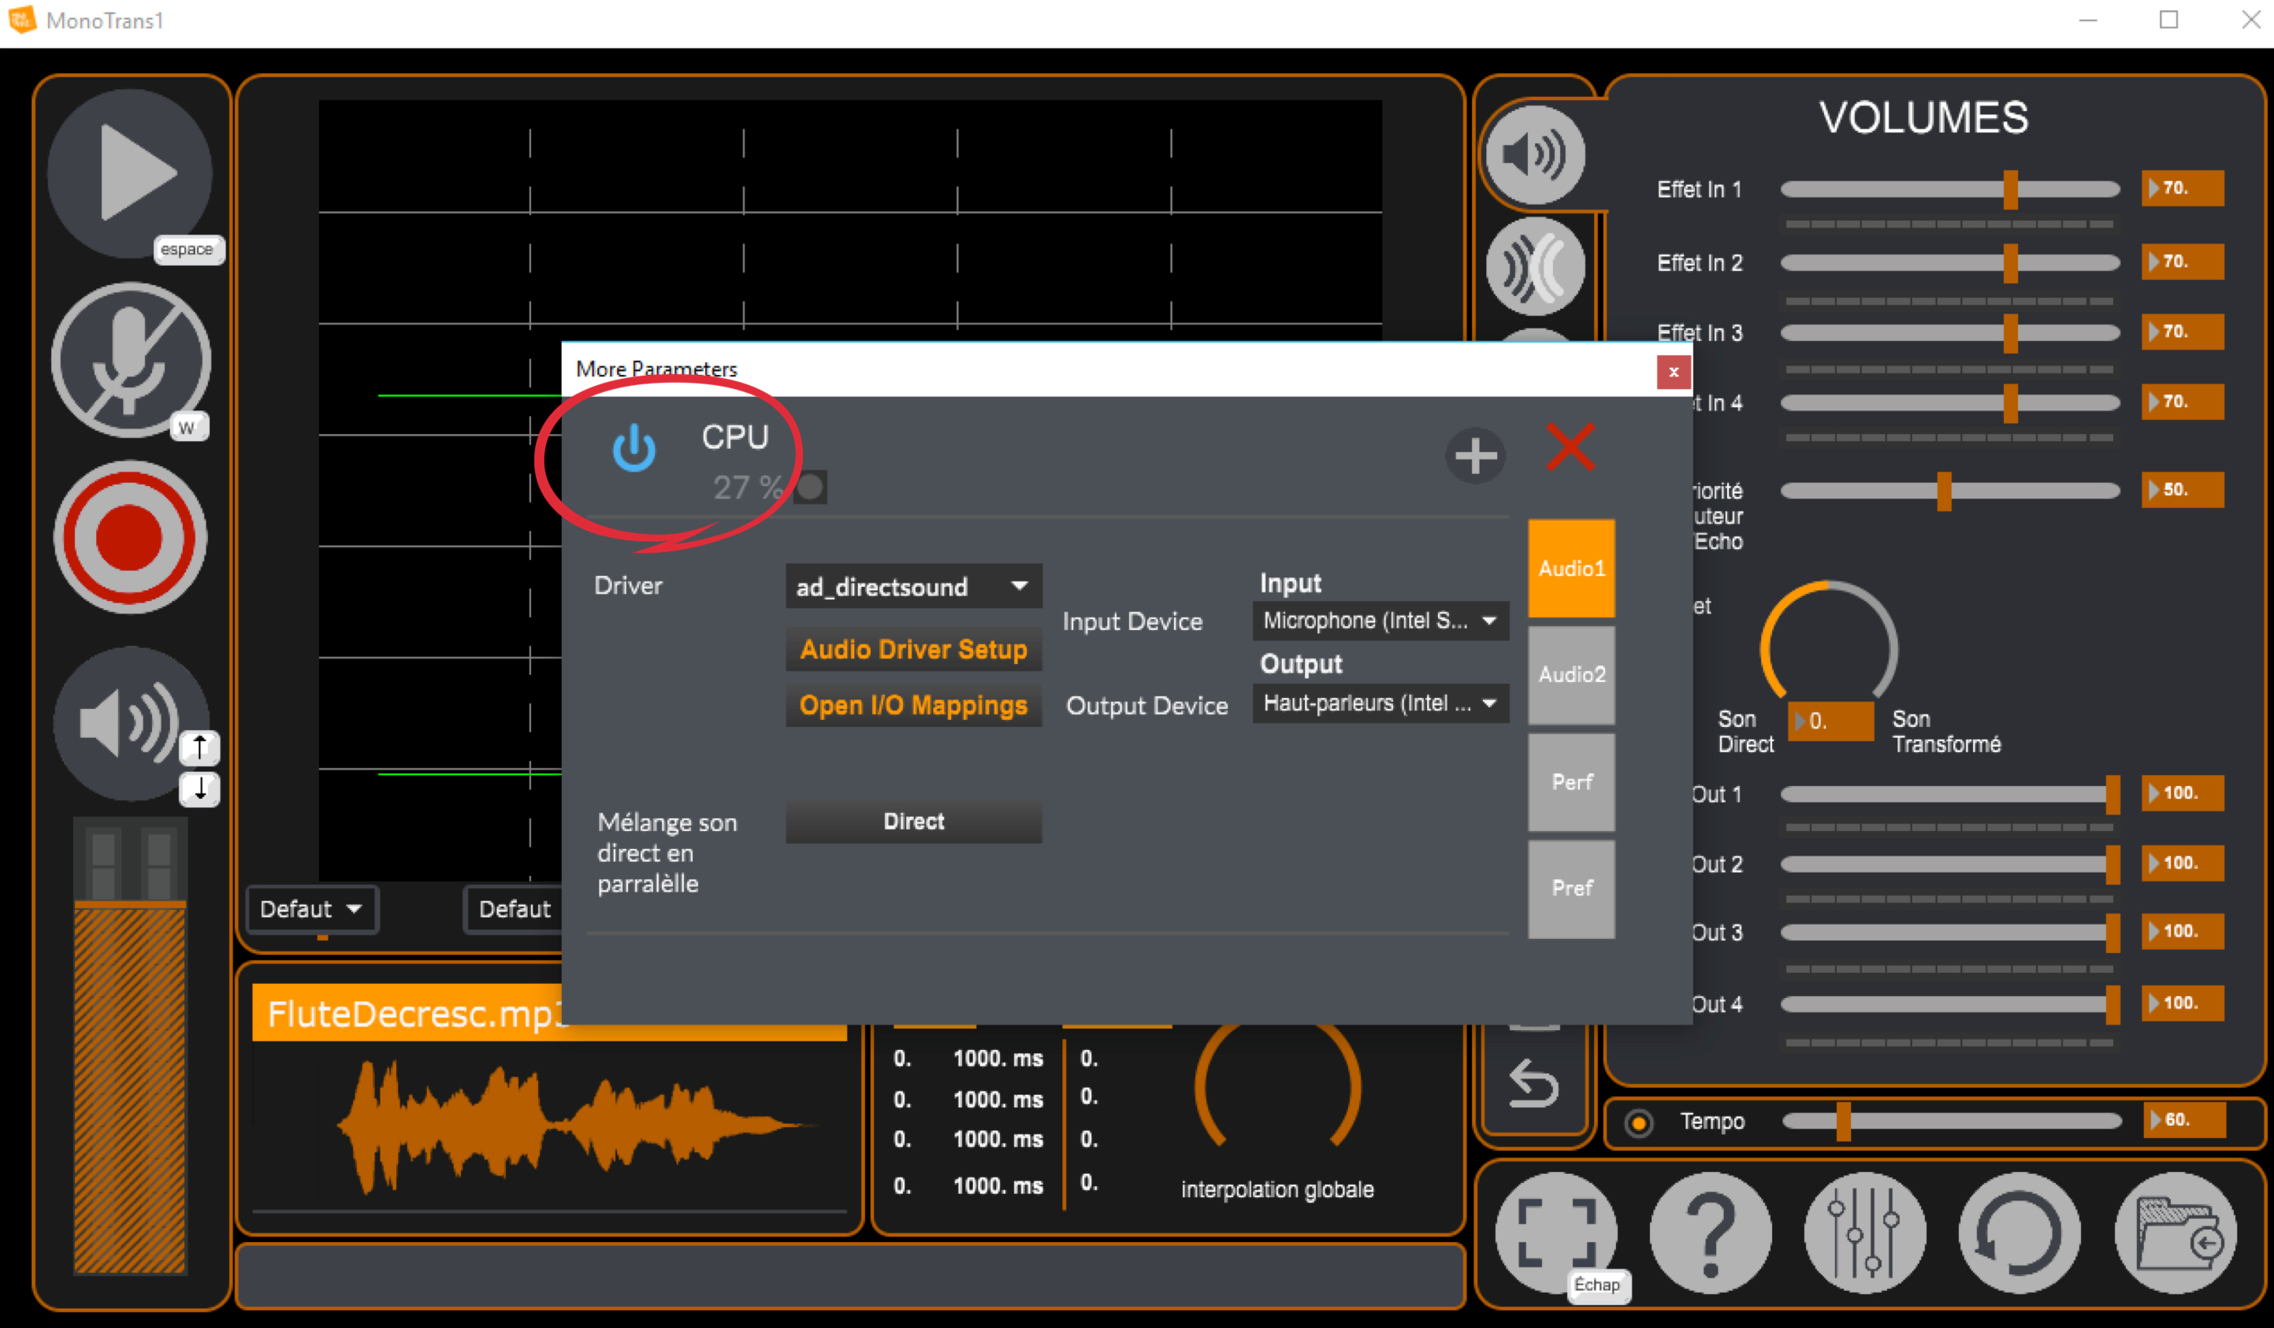Open the first Defaut preset dropdown
The width and height of the screenshot is (2274, 1328).
point(311,910)
